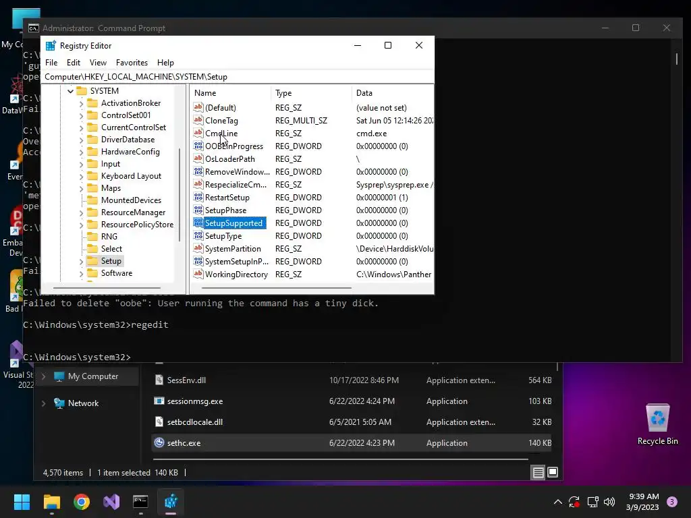Expand My Computer in File Explorer
691x518 pixels.
[44, 376]
